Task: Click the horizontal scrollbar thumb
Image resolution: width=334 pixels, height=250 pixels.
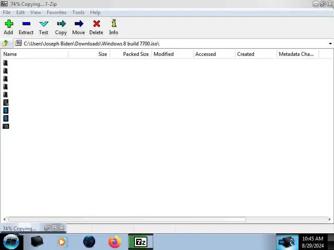Action: coord(127,219)
